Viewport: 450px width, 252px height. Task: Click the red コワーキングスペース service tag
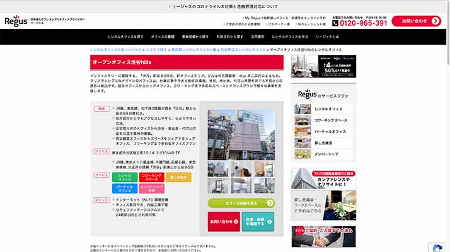click(x=151, y=178)
